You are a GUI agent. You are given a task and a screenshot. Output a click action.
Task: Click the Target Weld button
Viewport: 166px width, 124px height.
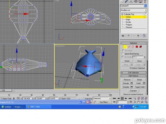point(139,87)
